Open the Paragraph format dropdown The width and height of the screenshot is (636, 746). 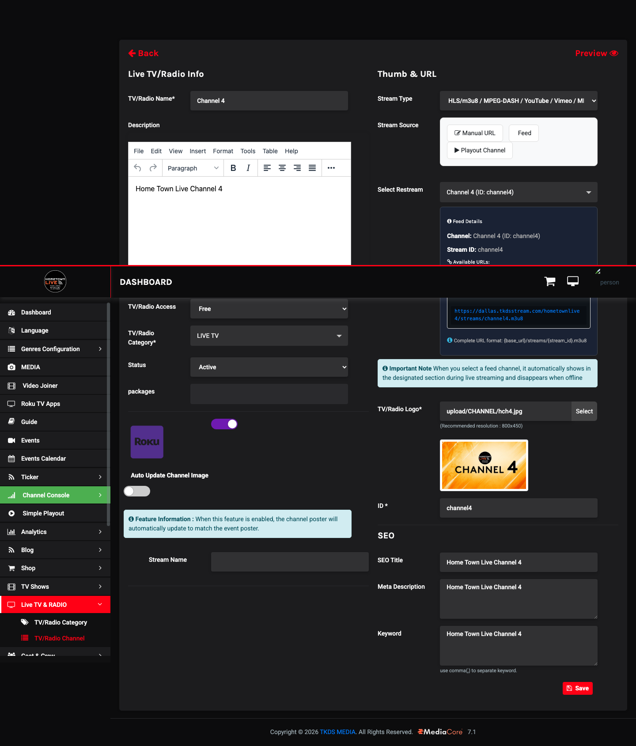(193, 168)
